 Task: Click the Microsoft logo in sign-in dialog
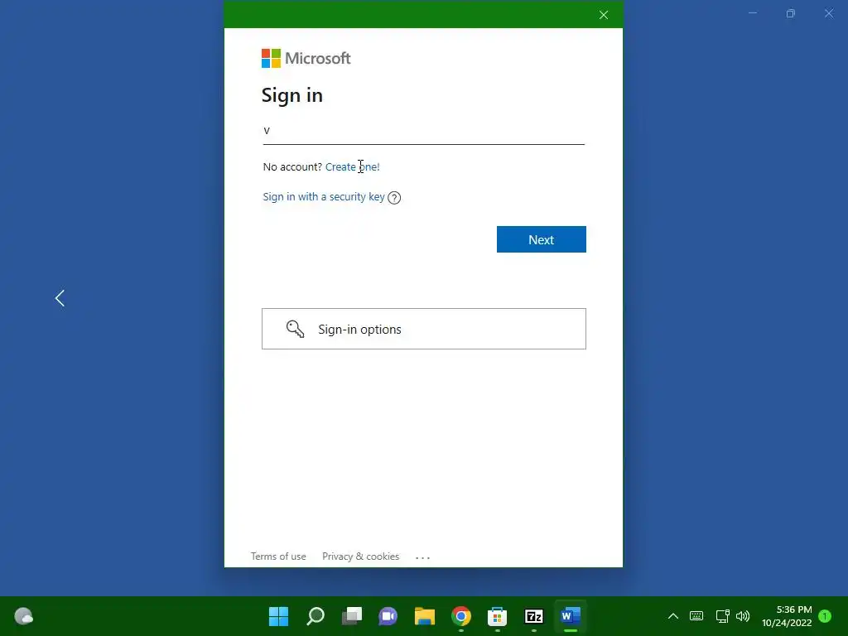[306, 59]
